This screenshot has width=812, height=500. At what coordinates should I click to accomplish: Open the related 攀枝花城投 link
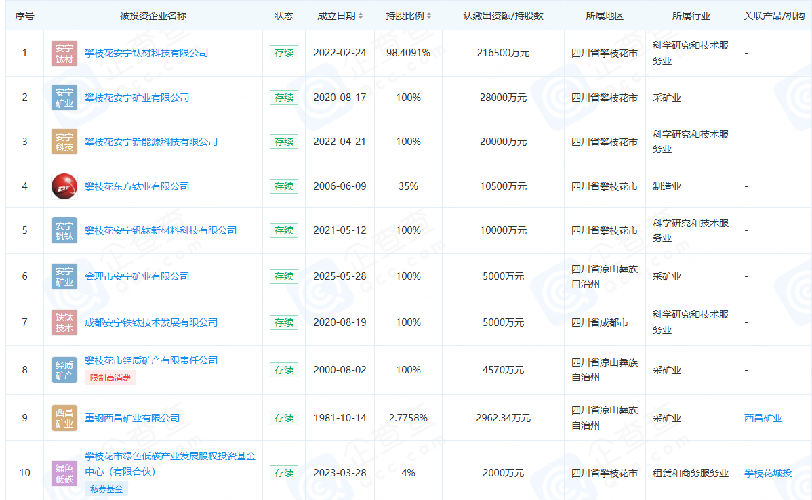pos(767,473)
